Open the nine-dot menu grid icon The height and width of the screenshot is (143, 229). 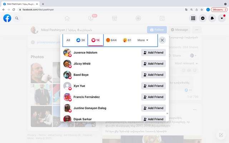[193, 18]
